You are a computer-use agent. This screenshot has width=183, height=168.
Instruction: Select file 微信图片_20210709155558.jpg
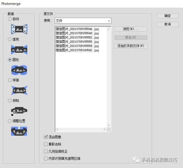point(77,46)
